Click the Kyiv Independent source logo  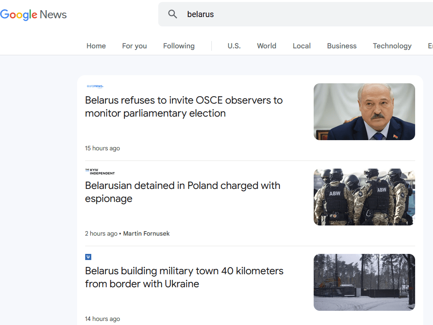[x=100, y=171]
